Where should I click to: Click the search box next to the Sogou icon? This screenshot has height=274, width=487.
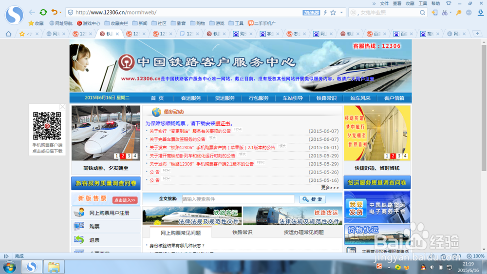point(388,13)
